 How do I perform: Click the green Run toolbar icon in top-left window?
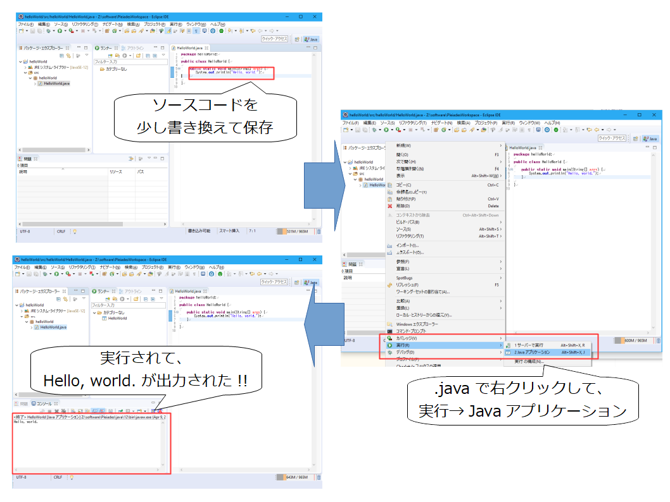tap(60, 31)
